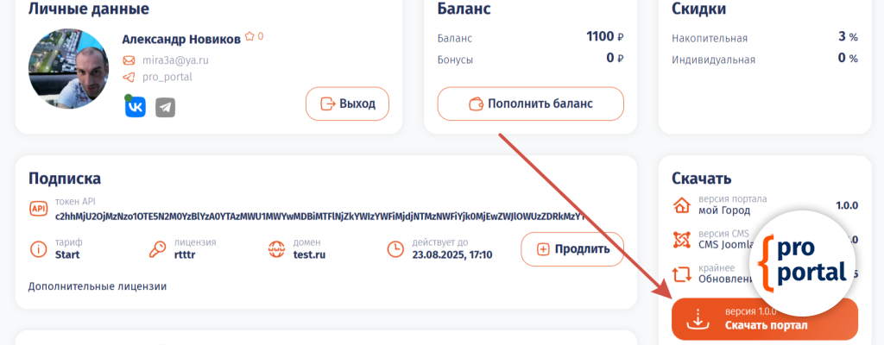
Task: Click the user profile photo
Action: (68, 68)
